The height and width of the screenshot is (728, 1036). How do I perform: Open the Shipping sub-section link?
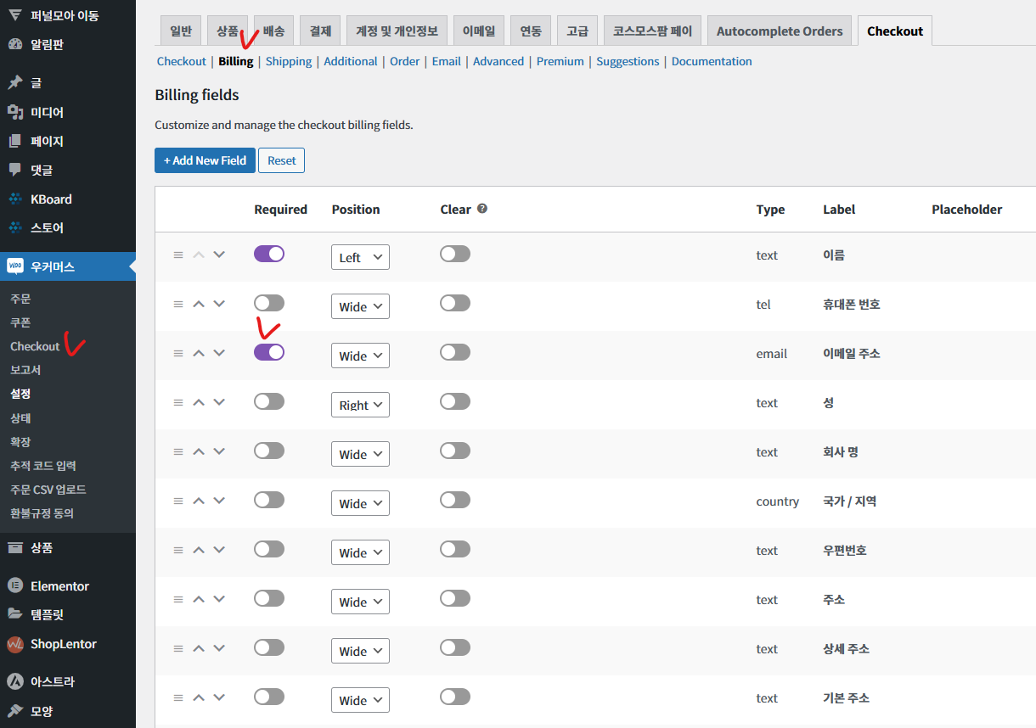point(289,61)
